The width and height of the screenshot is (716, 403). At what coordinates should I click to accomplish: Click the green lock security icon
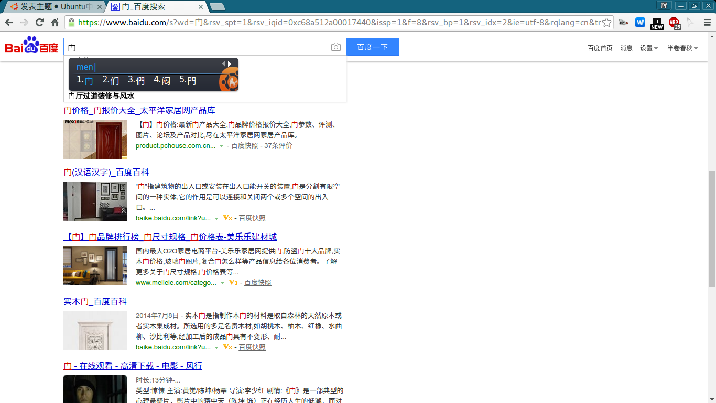71,23
